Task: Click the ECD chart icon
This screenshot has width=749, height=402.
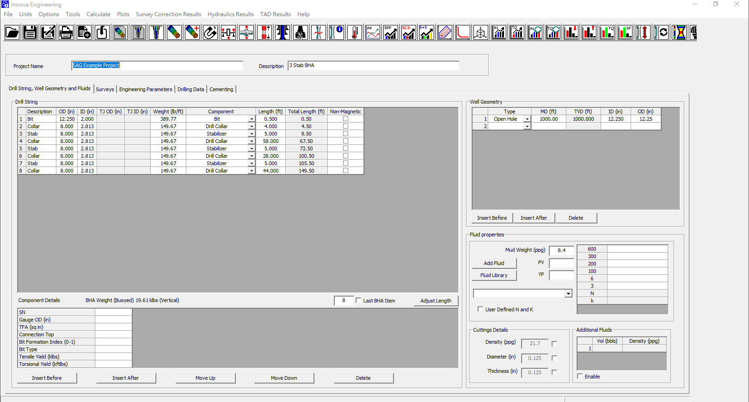Action: tap(409, 32)
